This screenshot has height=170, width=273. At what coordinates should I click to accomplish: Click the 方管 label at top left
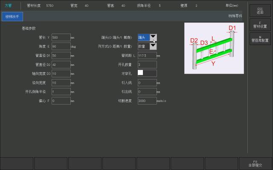(9, 6)
